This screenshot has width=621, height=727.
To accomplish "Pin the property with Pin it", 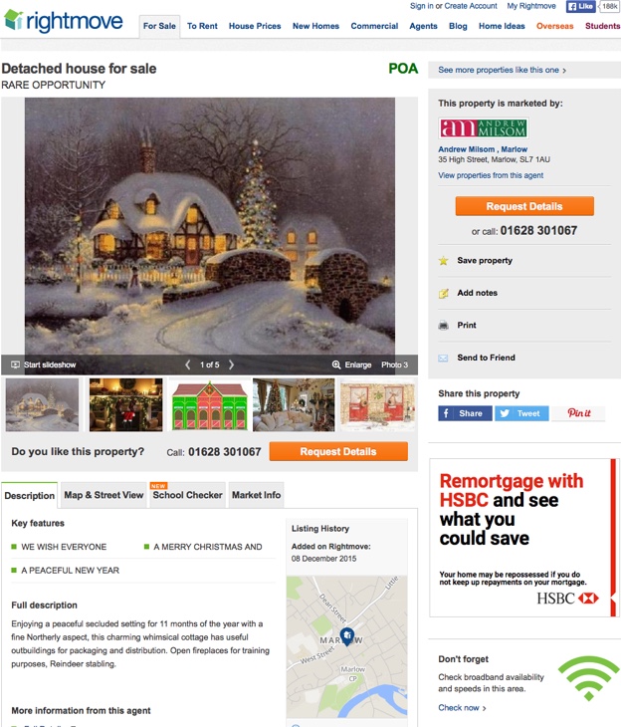I will tap(579, 413).
